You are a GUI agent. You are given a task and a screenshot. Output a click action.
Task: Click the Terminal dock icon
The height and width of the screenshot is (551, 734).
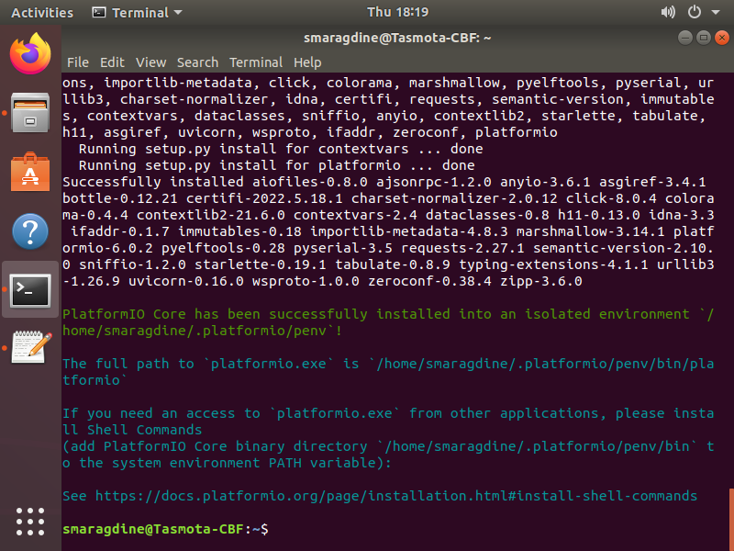click(30, 290)
